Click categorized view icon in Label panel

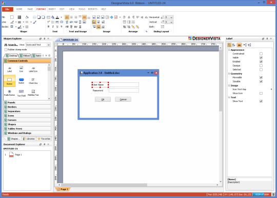(x=229, y=45)
